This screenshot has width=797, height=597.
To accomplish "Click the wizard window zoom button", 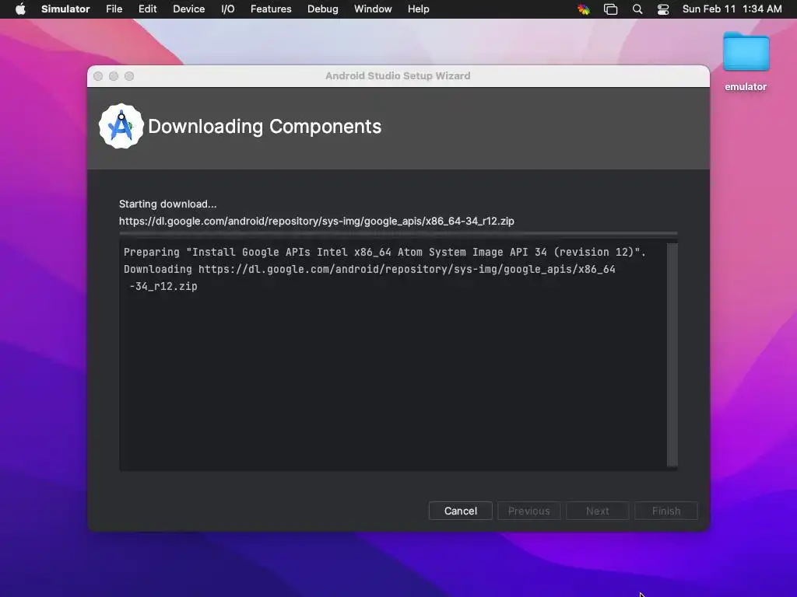I will pos(129,76).
